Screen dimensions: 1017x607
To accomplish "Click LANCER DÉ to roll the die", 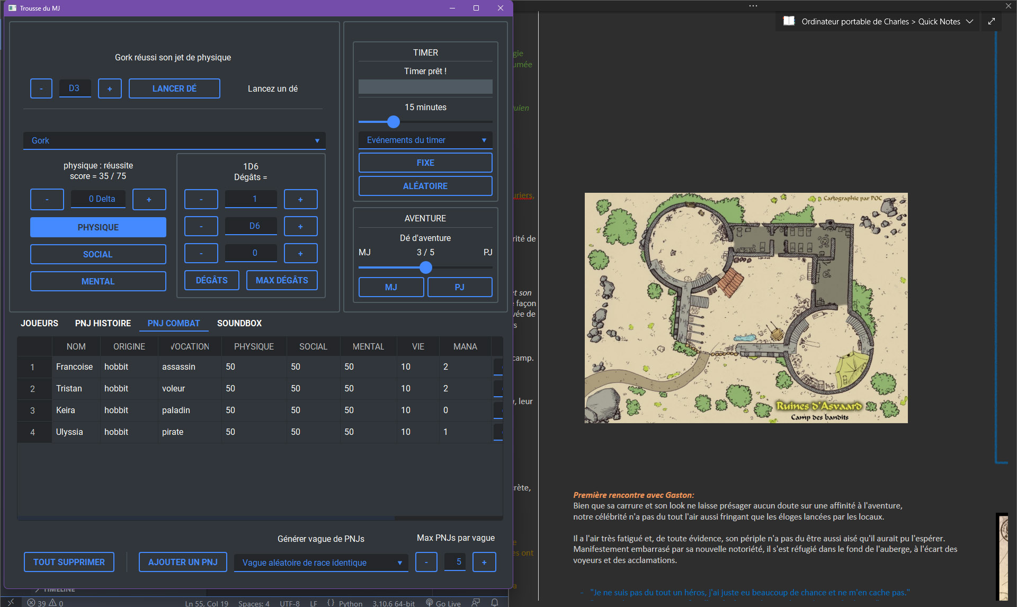I will pyautogui.click(x=174, y=88).
